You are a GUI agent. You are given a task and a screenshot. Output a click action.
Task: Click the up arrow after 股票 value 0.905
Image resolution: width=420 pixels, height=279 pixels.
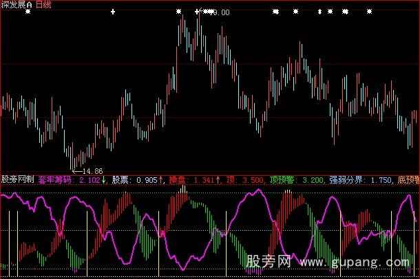[161, 181]
